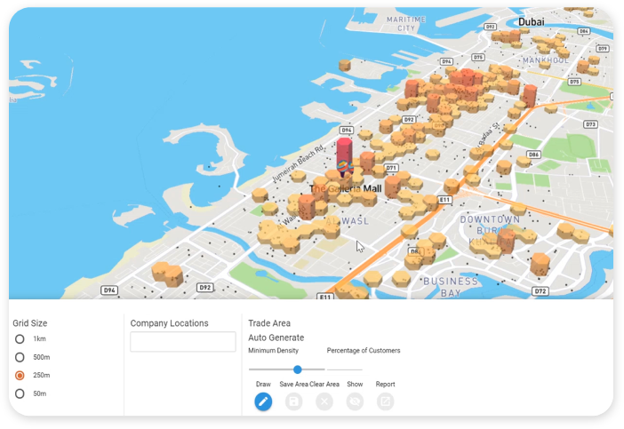
Task: Select the 250m grid size radio button
Action: (x=20, y=375)
